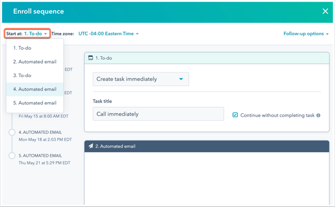Click 'Thu May 21 at 5:29 PM EDT' timestamp
The image size is (335, 207).
(x=44, y=163)
